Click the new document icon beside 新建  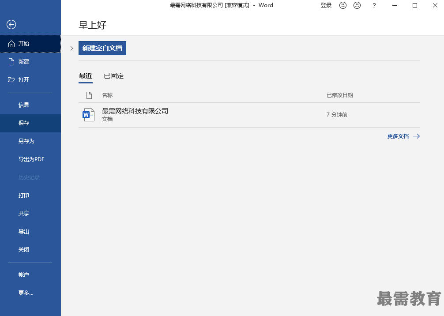coord(11,62)
